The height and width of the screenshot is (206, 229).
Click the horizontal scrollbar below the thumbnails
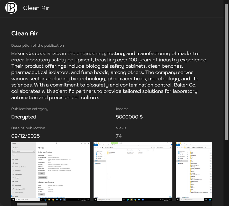coord(32,204)
